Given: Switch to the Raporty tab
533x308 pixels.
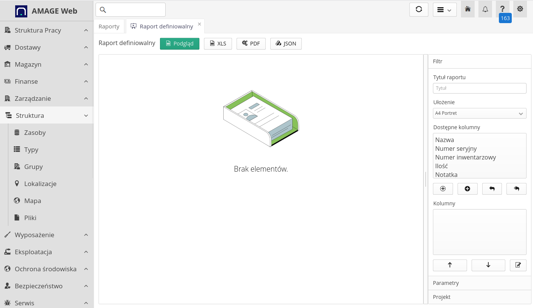Looking at the screenshot, I should pyautogui.click(x=109, y=27).
